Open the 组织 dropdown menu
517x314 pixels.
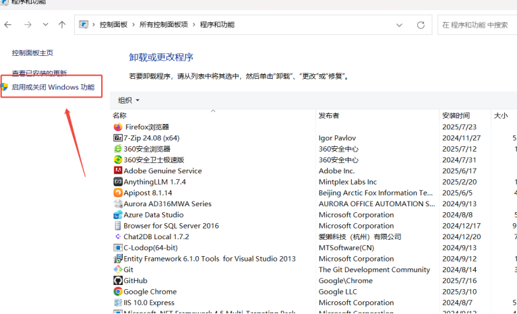pos(129,100)
